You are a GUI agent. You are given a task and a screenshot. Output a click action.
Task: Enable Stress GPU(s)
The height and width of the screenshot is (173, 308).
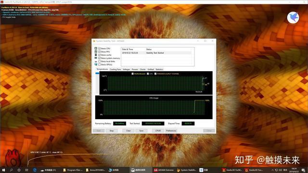click(100, 64)
